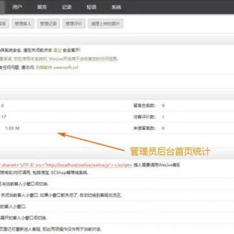The width and height of the screenshot is (234, 234).
Task: Open the 用户 menu in top navigation
Action: pyautogui.click(x=18, y=7)
